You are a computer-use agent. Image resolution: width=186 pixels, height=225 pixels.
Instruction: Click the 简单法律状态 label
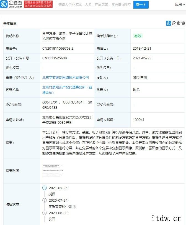click(107, 36)
